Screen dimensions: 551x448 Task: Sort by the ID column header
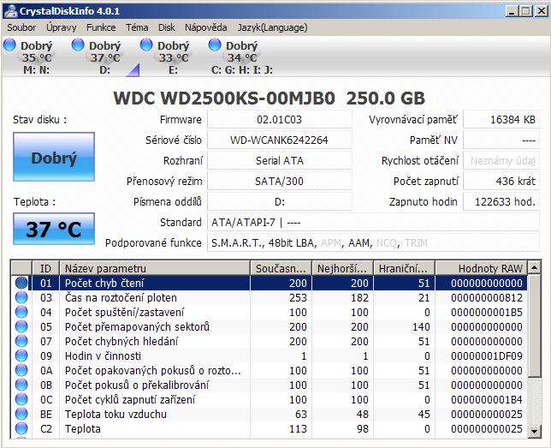coord(45,268)
